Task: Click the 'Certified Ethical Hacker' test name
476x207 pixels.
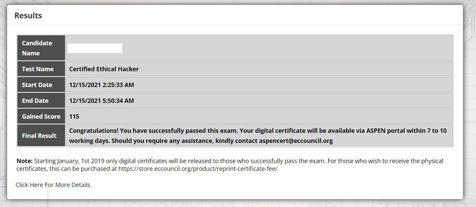Action: 104,69
